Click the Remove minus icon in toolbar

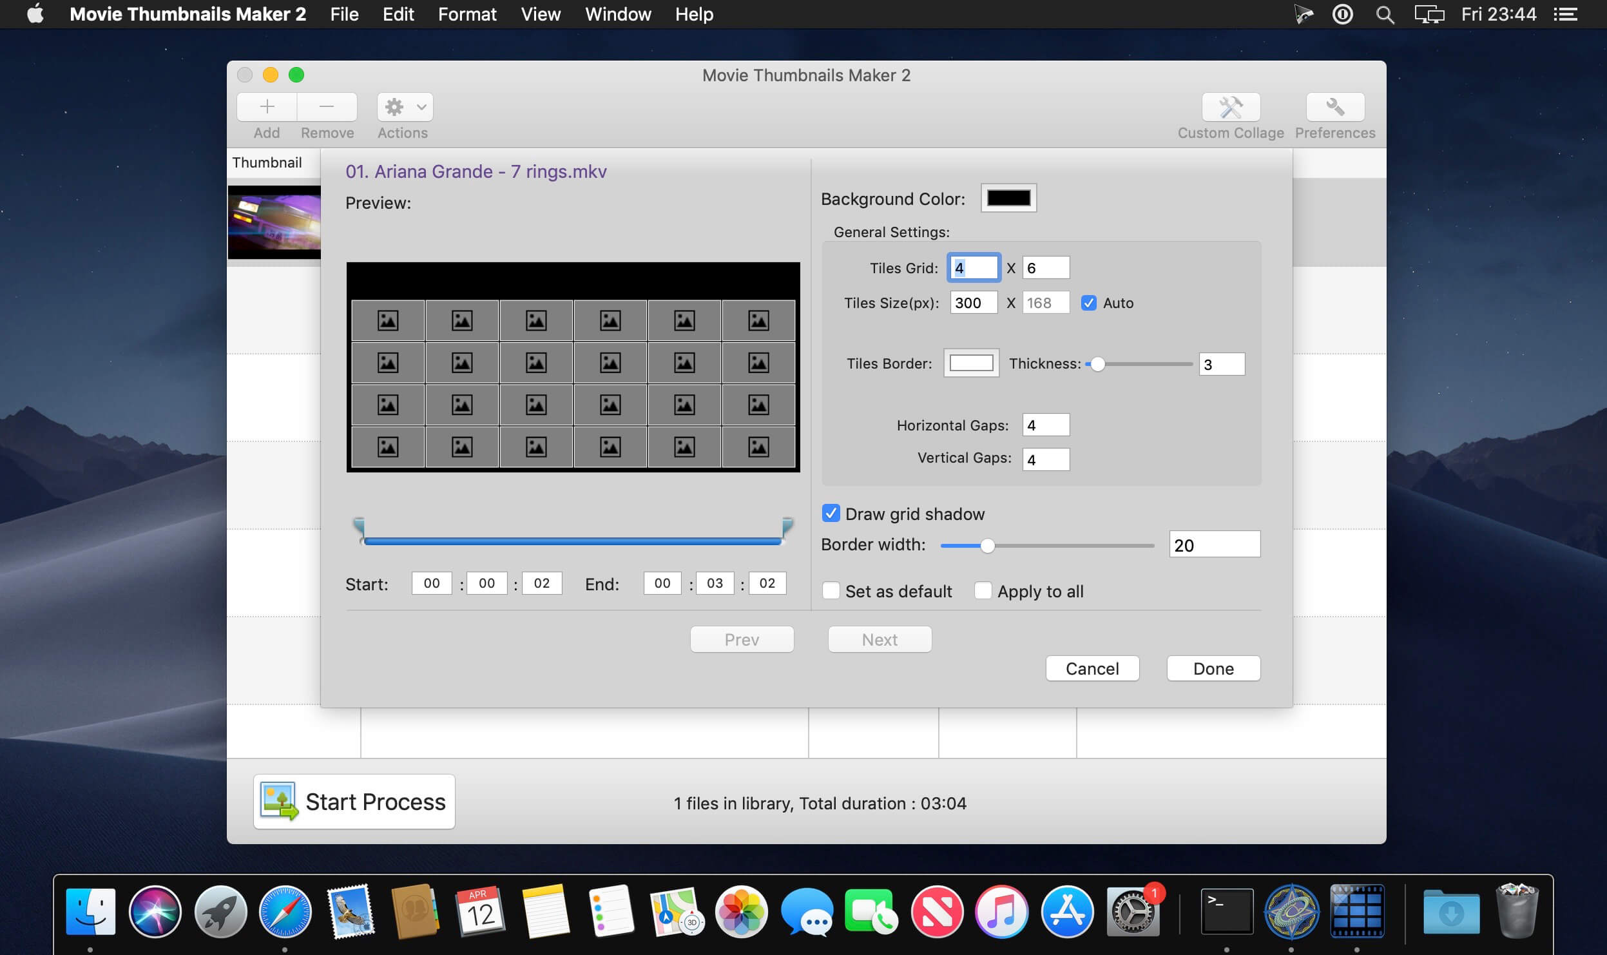click(327, 107)
